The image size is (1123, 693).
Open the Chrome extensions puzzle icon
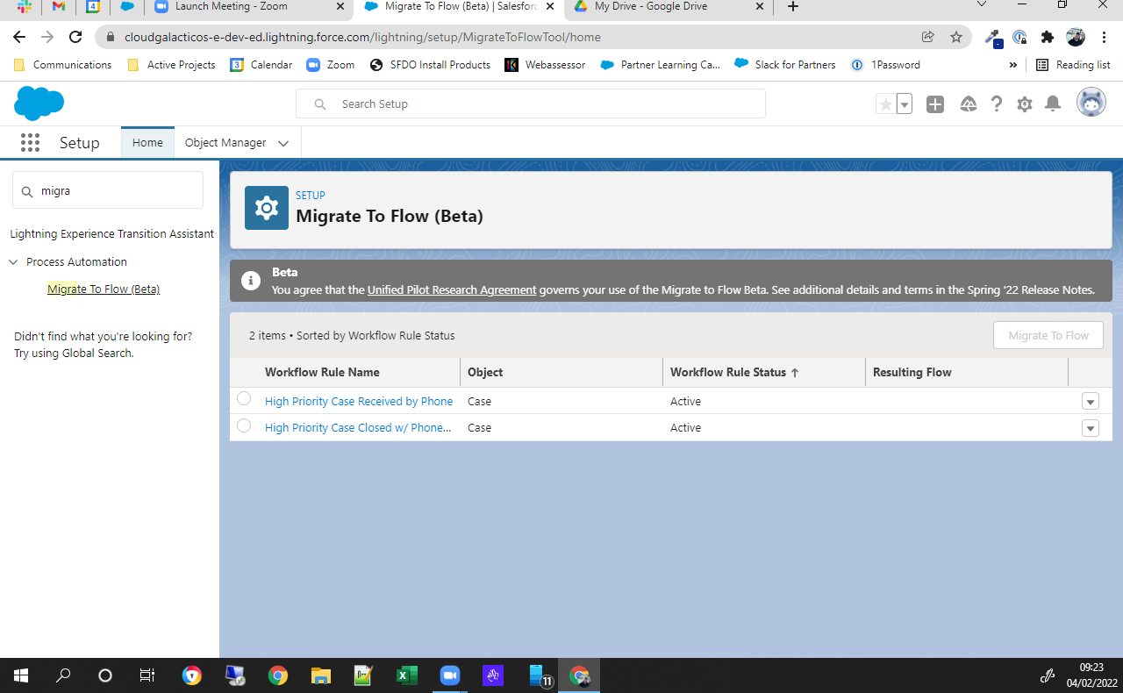(x=1047, y=37)
